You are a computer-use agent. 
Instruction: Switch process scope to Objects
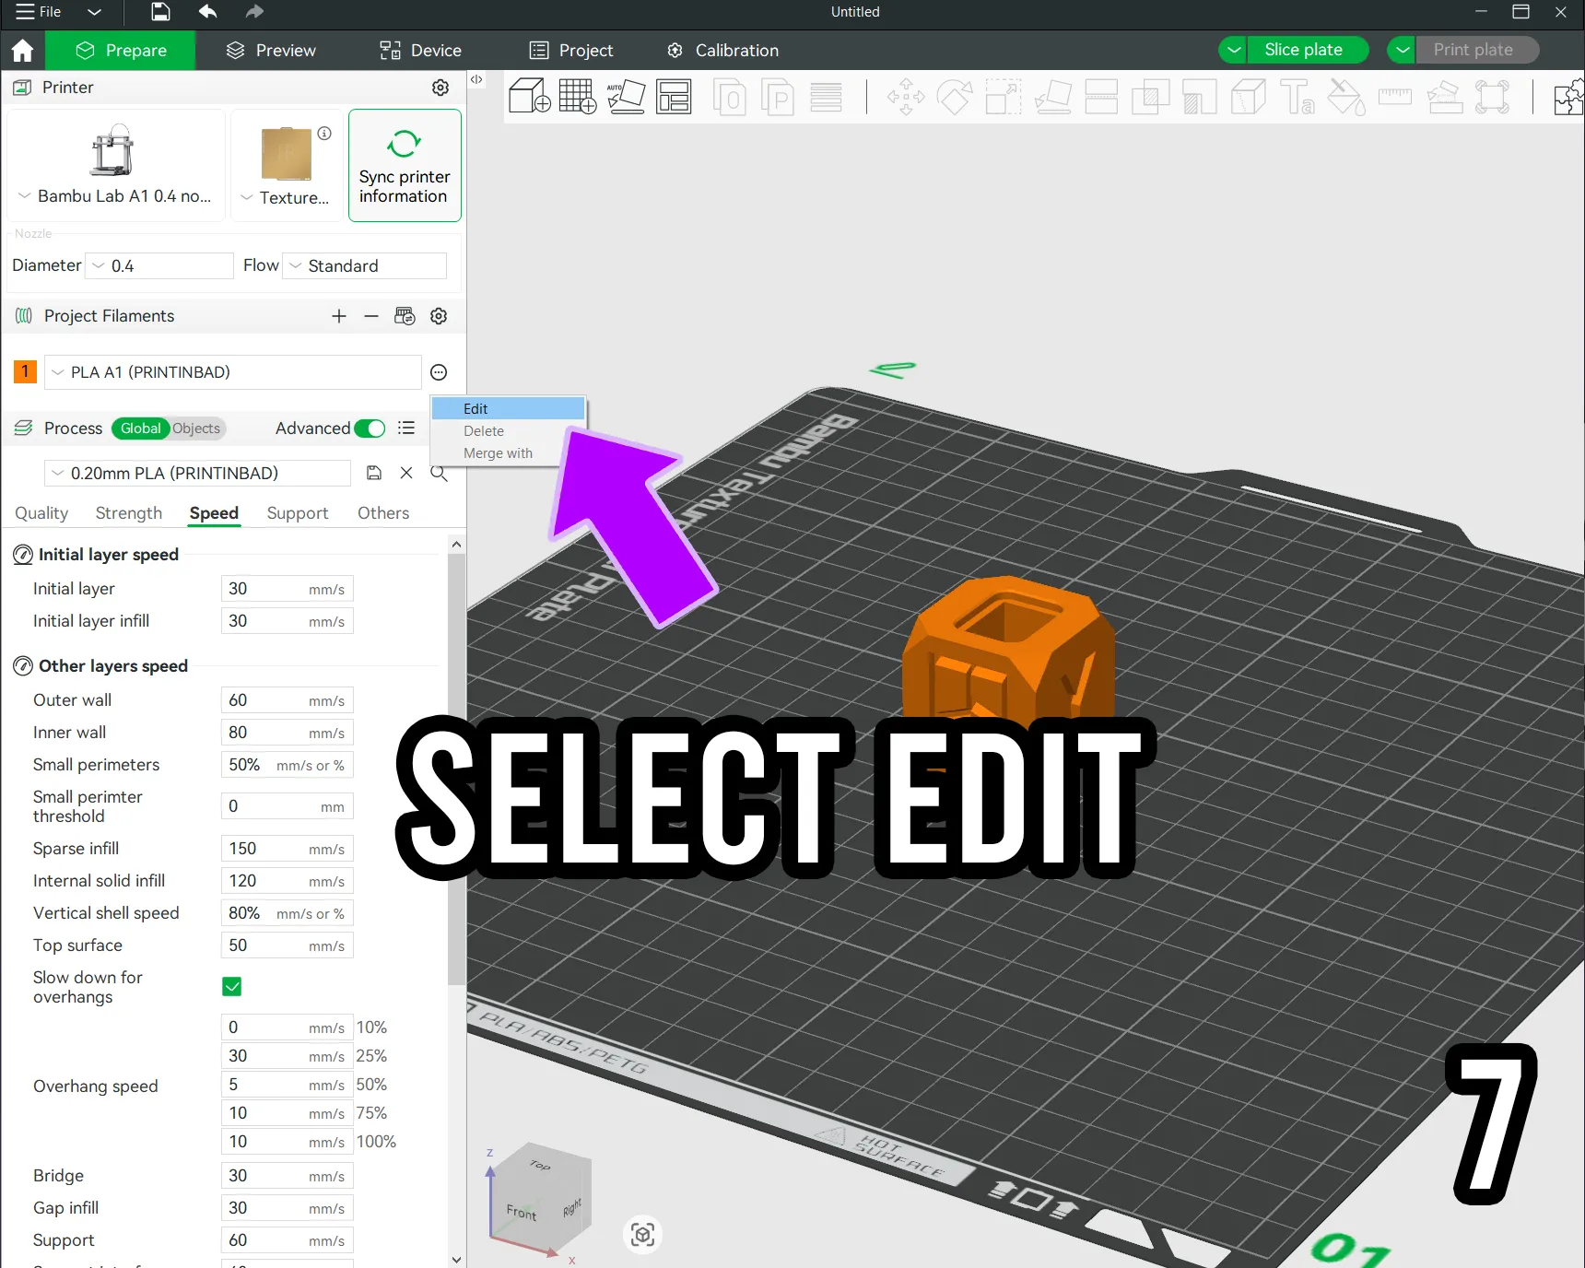[x=196, y=429]
